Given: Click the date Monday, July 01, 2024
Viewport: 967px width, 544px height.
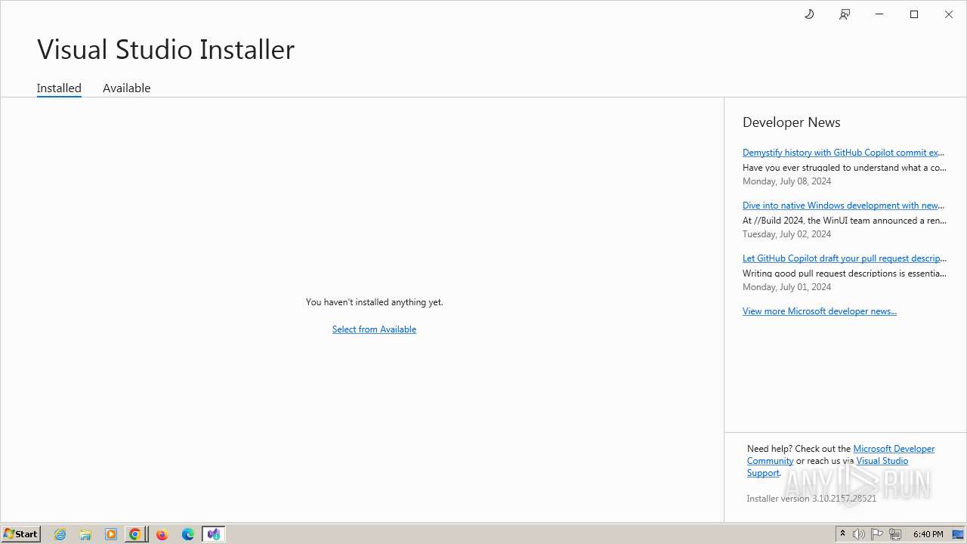Looking at the screenshot, I should (786, 287).
